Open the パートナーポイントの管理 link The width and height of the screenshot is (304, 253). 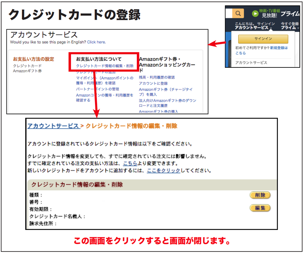point(98,89)
